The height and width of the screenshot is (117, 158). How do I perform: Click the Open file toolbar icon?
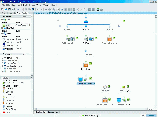[x=6, y=9]
